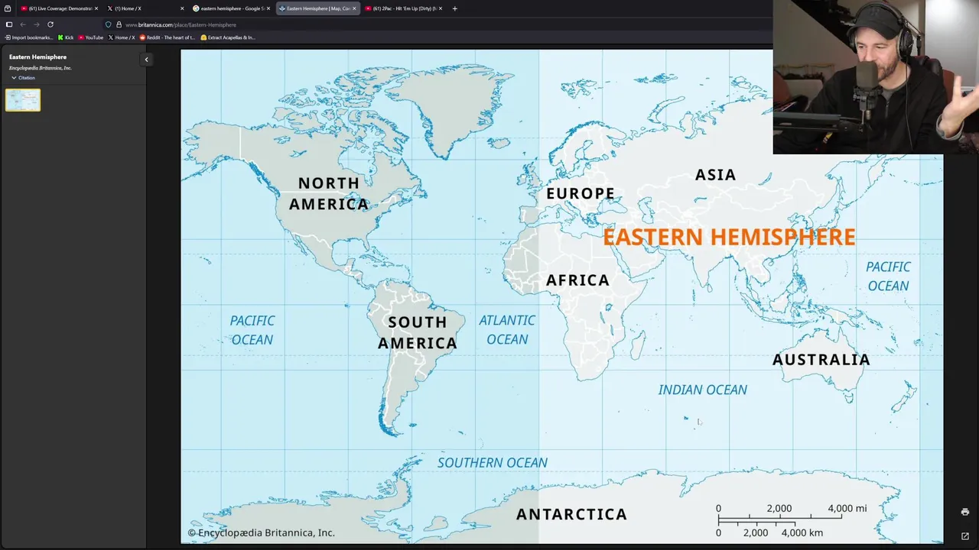Click the ASIA label on map

(715, 175)
